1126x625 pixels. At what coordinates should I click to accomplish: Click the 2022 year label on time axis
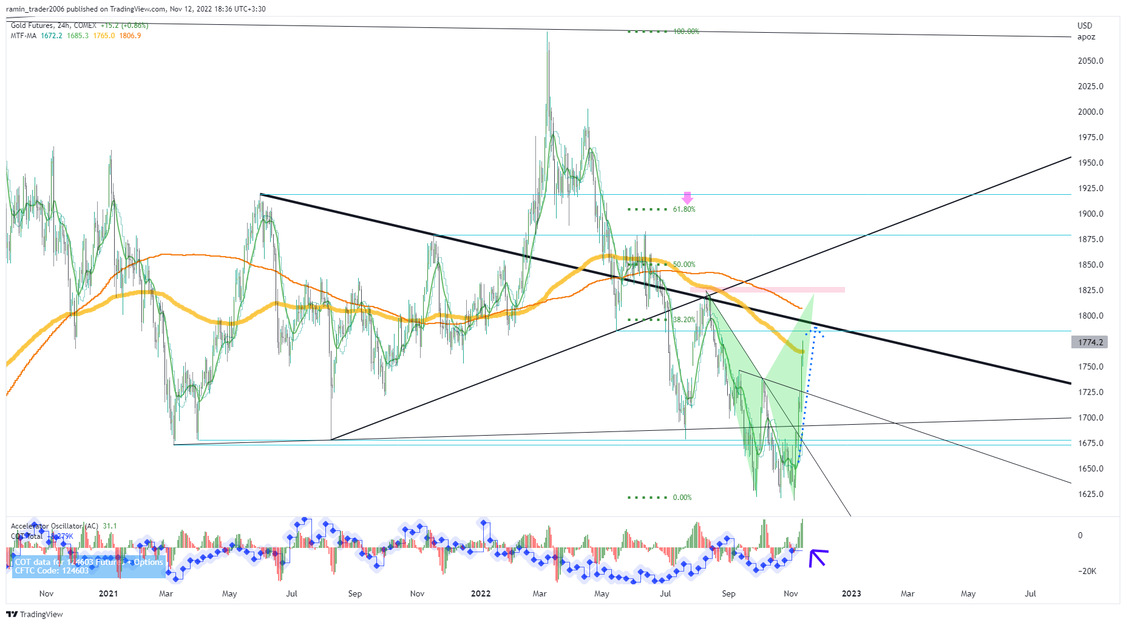(x=481, y=593)
